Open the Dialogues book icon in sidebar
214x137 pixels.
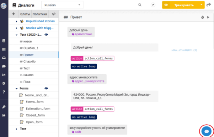click(x=4, y=41)
